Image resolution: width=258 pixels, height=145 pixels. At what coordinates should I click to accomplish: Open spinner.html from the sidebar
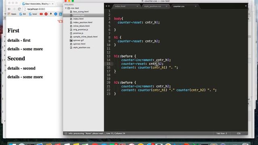[x=79, y=44]
